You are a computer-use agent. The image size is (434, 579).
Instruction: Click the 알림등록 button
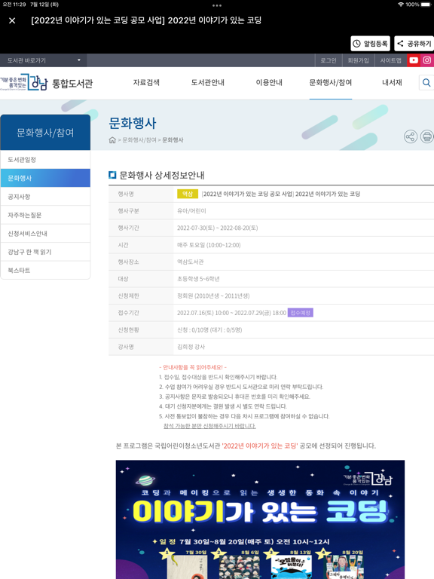pos(370,44)
